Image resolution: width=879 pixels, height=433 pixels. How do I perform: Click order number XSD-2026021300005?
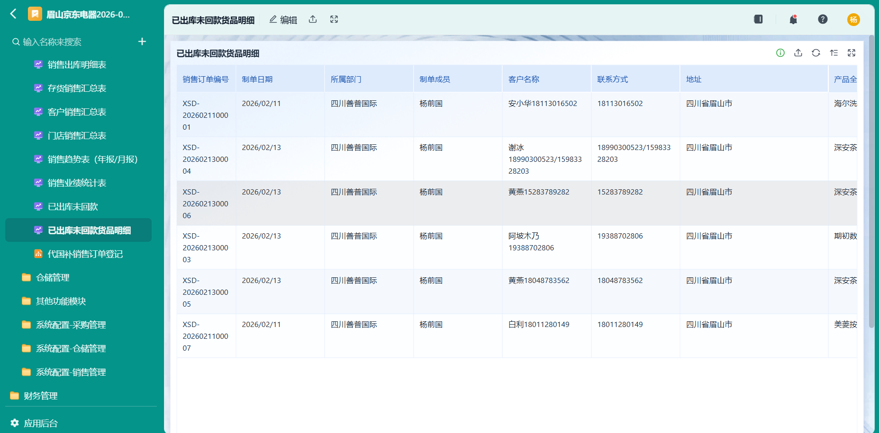pyautogui.click(x=206, y=292)
